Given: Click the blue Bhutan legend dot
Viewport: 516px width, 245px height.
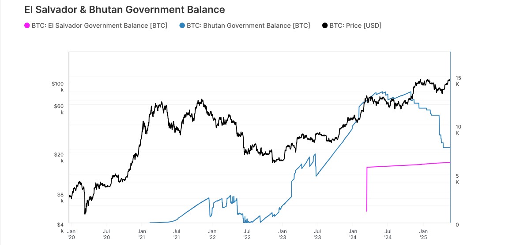Looking at the screenshot, I should [182, 26].
